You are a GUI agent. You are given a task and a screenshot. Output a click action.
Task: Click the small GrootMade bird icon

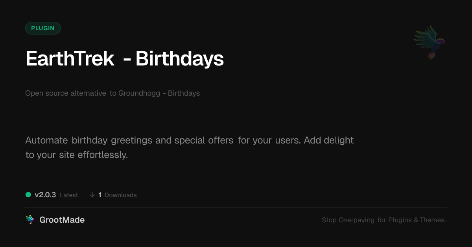coord(30,220)
